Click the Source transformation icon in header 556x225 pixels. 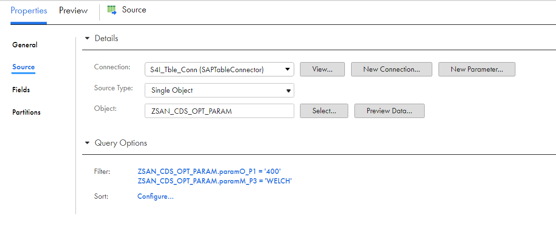point(112,10)
